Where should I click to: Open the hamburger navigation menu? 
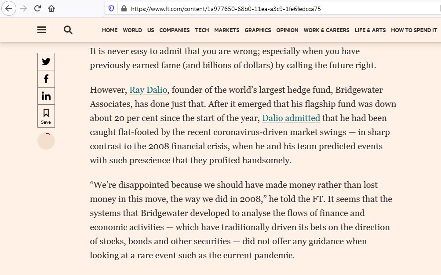[x=42, y=30]
